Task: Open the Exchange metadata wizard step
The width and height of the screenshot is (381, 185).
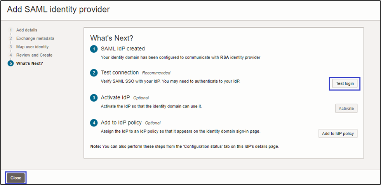Action: coord(35,38)
